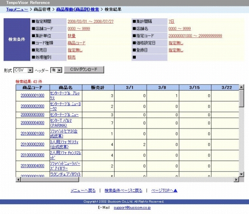This screenshot has height=215, width=249.
Task: Open product code 201000004000
Action: (33, 166)
